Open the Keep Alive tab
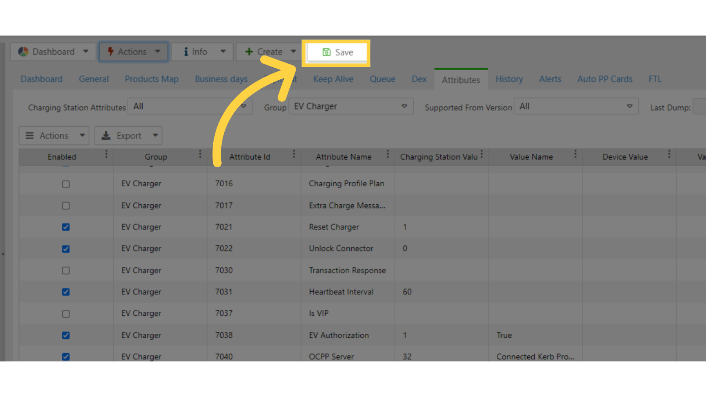 point(333,79)
